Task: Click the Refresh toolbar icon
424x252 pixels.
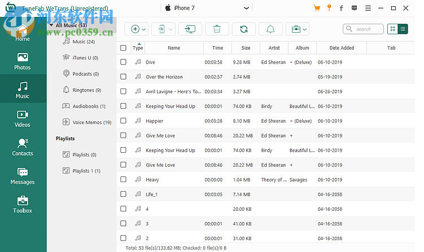Action: pyautogui.click(x=244, y=29)
